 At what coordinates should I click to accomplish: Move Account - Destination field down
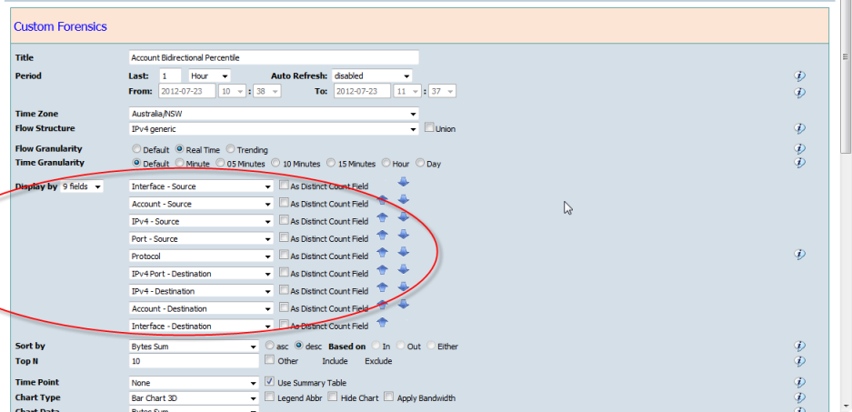(x=403, y=304)
